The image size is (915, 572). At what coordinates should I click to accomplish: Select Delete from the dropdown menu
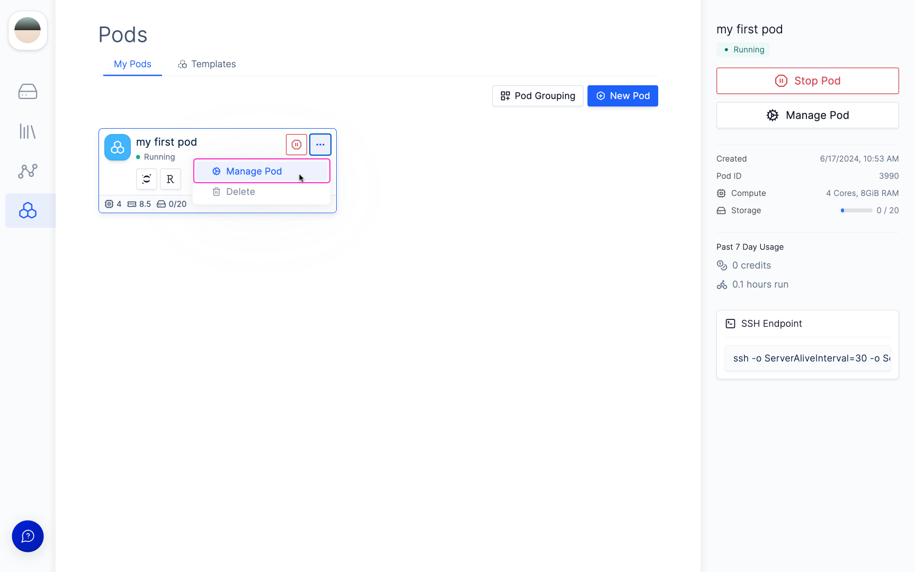(262, 192)
